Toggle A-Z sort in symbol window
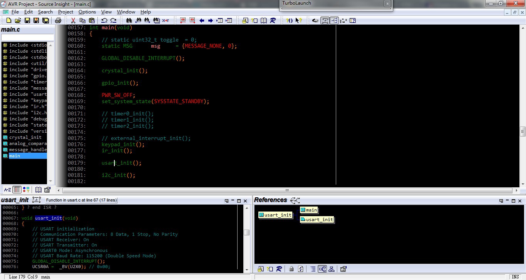The height and width of the screenshot is (280, 526). [x=7, y=190]
